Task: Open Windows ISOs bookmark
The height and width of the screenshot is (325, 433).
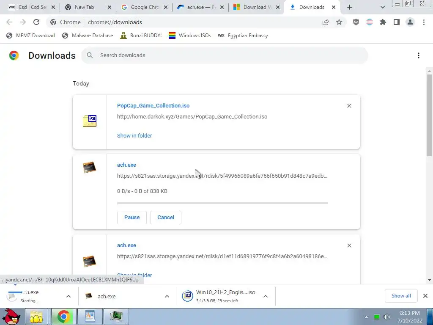Action: [190, 36]
